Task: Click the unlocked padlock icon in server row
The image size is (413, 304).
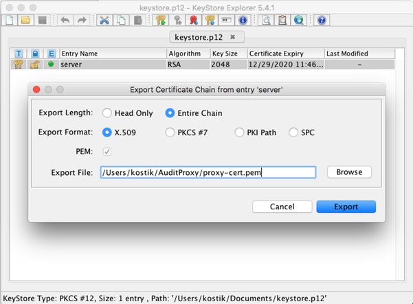Action: coord(35,65)
